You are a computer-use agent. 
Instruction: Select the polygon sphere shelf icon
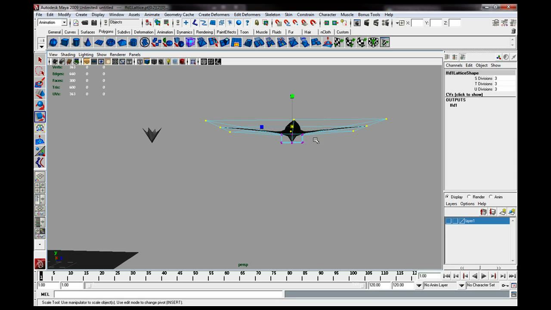pos(53,42)
